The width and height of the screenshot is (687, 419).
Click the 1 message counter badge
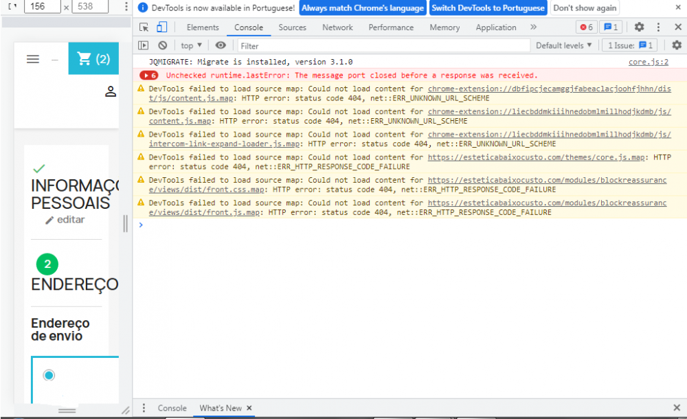coord(611,27)
